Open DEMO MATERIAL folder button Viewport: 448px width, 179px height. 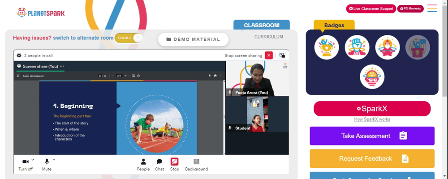coord(194,39)
